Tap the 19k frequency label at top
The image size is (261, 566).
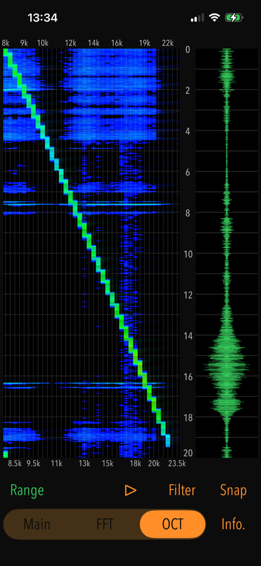[144, 43]
